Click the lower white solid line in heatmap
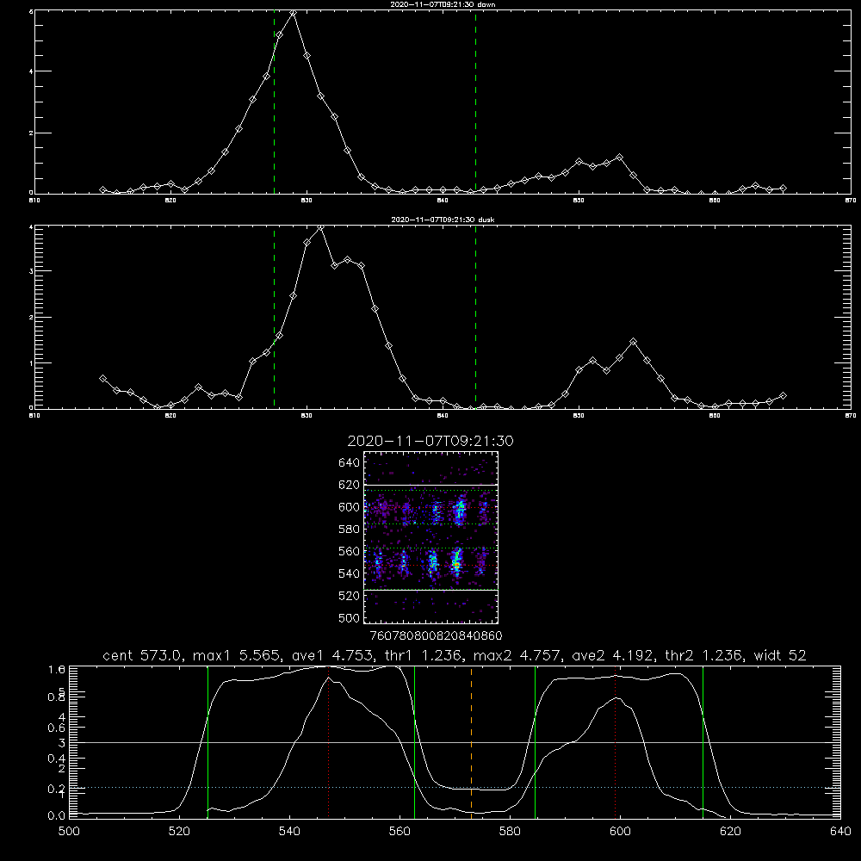Screen dimensions: 861x861 [431, 590]
